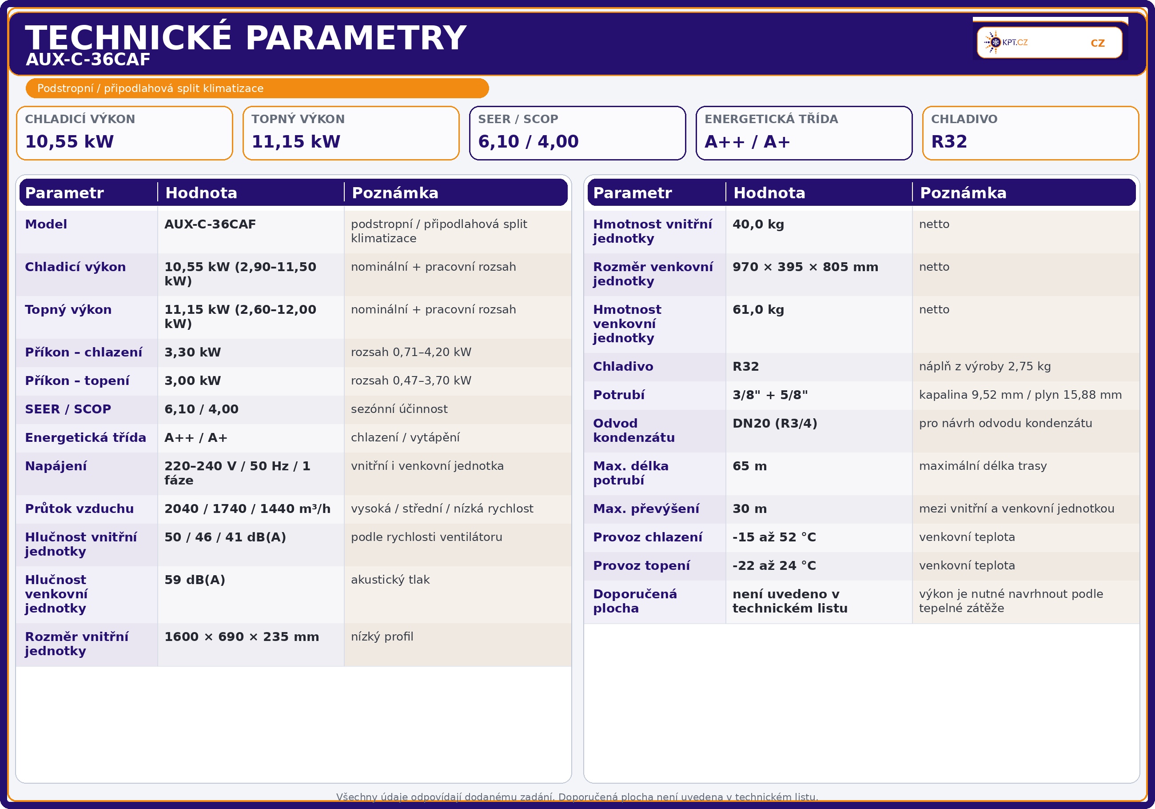This screenshot has width=1155, height=809.
Task: Select the Energetická třída A++ / A+ card
Action: [803, 133]
